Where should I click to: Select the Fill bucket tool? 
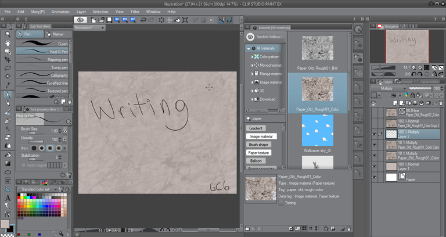8,155
